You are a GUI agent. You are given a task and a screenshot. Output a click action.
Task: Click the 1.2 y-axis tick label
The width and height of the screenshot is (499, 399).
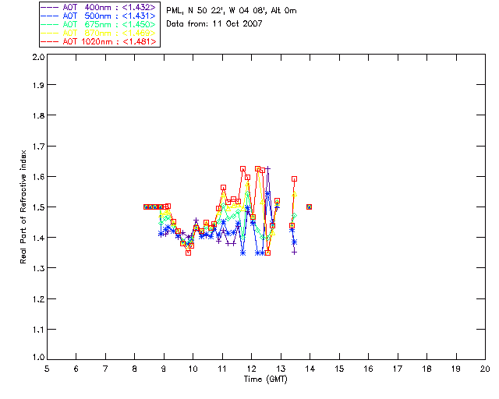38,299
